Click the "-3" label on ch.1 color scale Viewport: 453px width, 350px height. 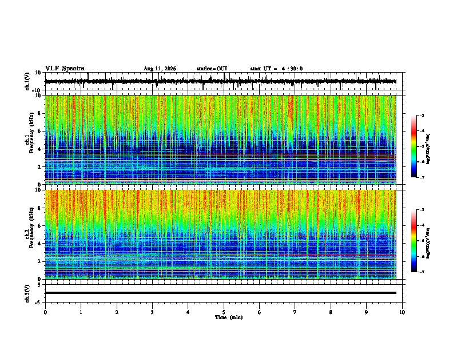[x=422, y=115]
